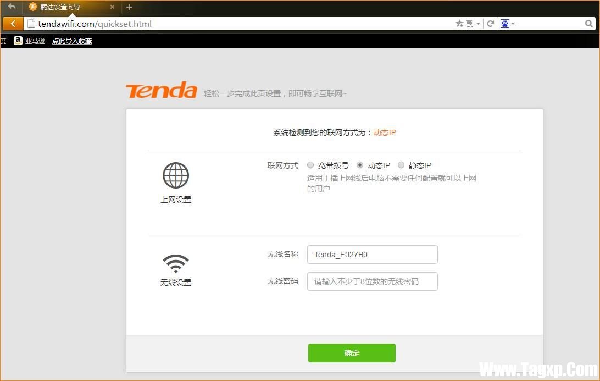Click the 无线密码 password input field

point(373,281)
